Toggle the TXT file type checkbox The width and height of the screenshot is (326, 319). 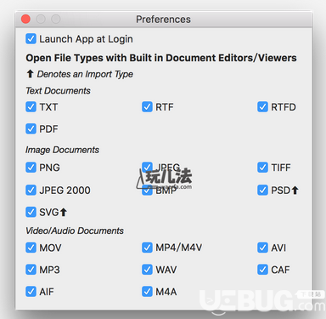point(31,107)
